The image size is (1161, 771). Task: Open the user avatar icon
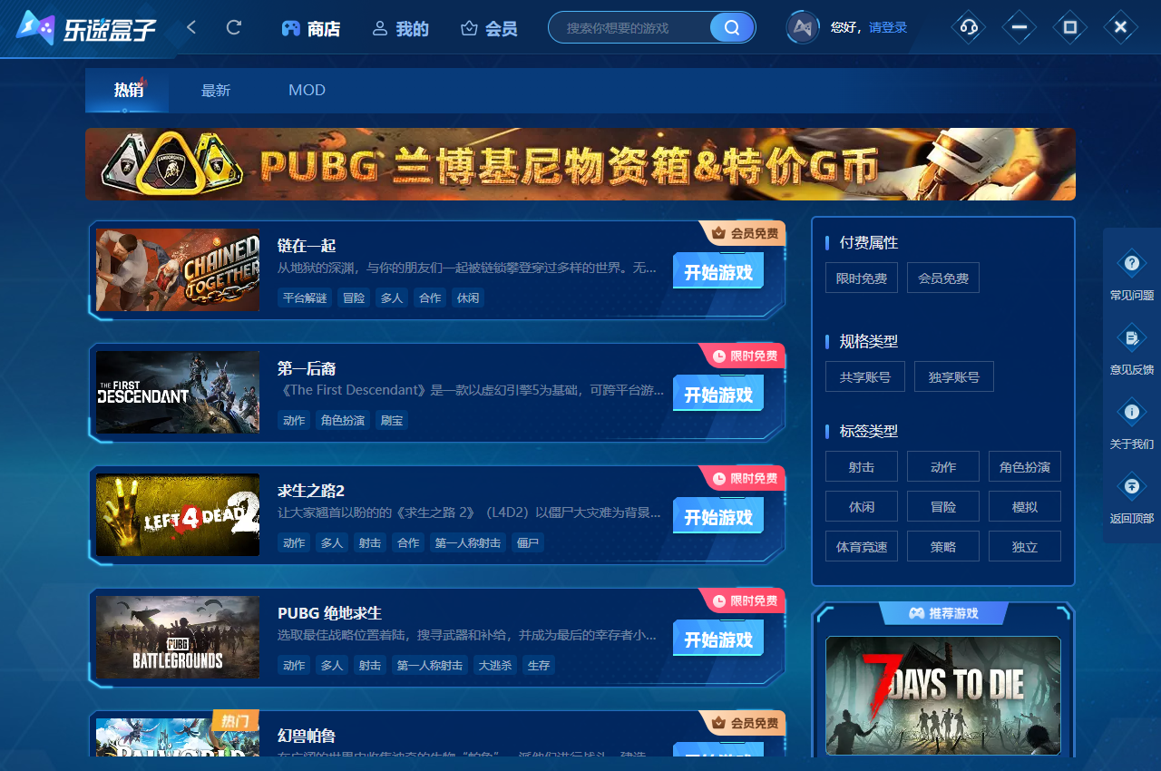coord(803,27)
